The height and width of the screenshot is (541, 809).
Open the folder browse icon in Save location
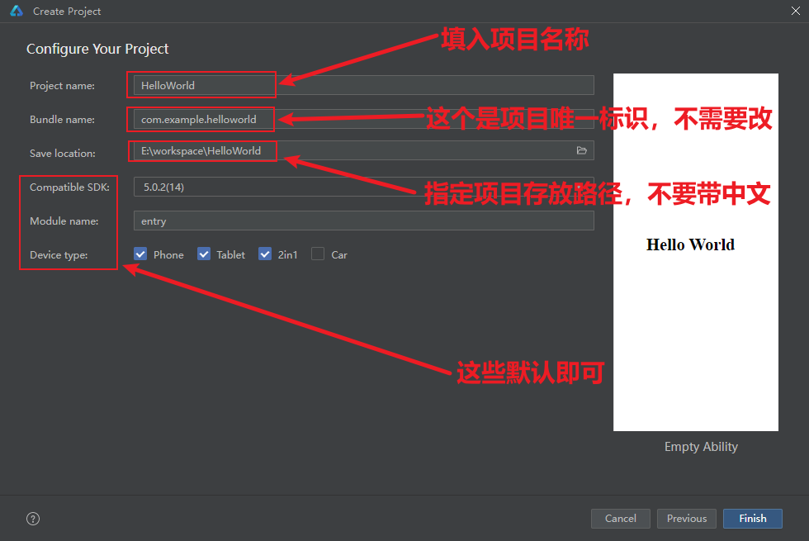coord(581,150)
